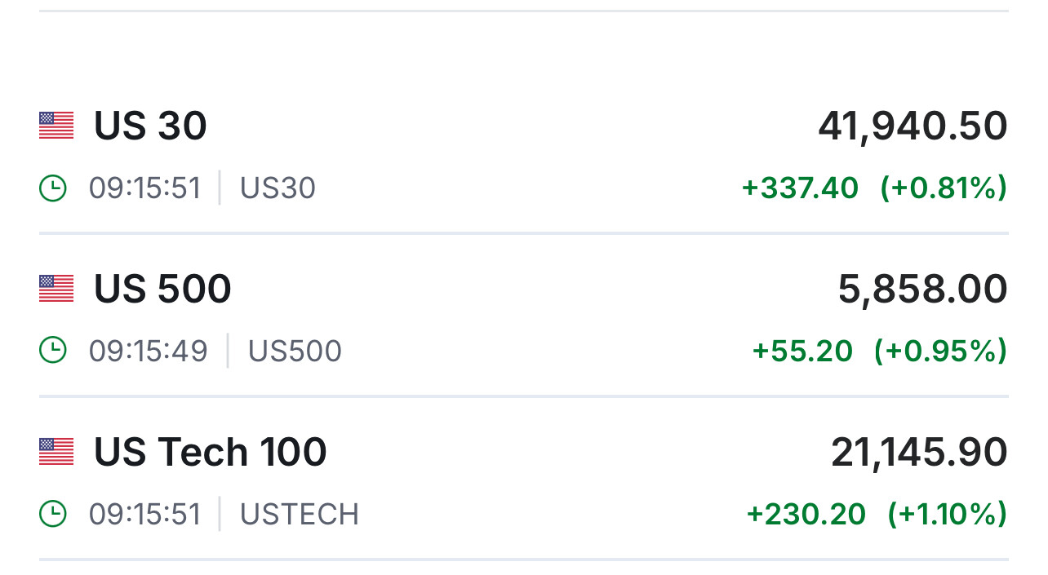Open the US Tech 100 index name link
This screenshot has height=575, width=1048.
[x=210, y=453]
